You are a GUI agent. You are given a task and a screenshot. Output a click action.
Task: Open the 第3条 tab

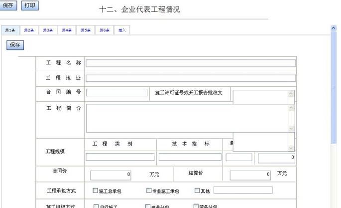[x=48, y=30]
